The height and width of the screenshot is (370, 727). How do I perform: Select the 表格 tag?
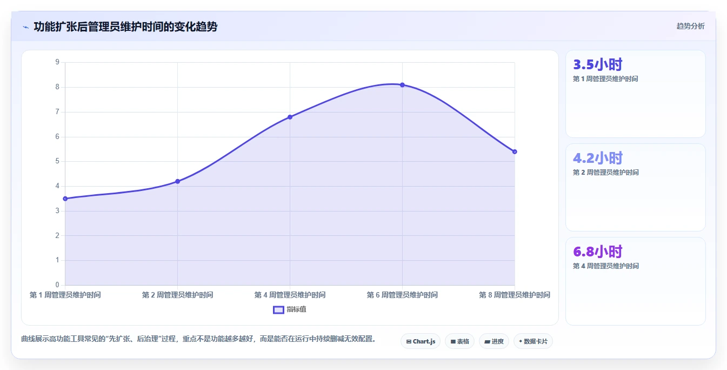(x=459, y=341)
